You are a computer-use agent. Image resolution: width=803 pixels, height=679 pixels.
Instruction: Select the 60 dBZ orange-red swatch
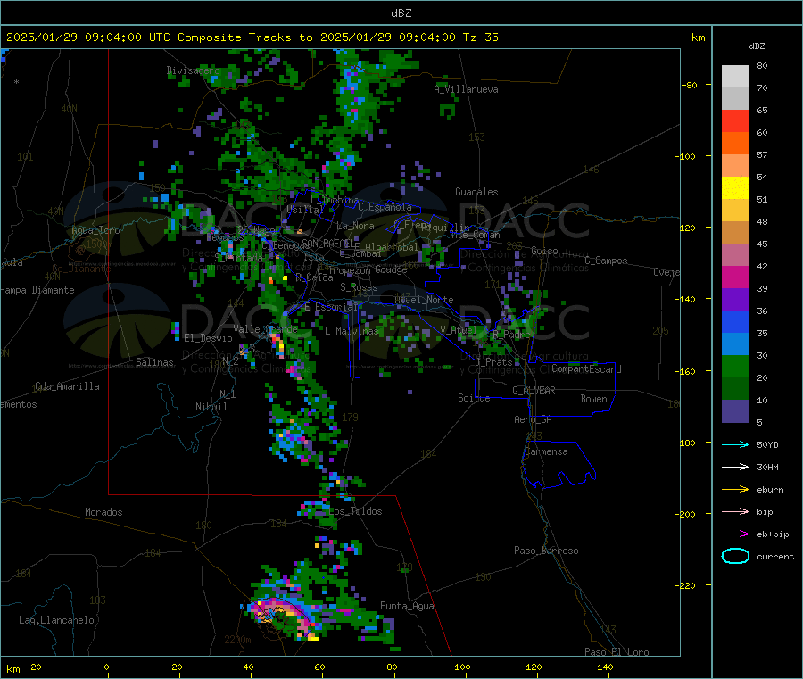(x=735, y=144)
